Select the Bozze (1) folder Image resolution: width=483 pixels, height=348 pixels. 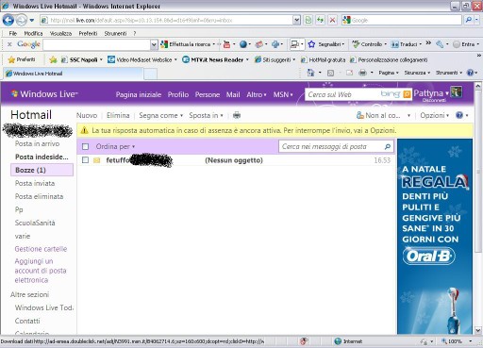[42, 170]
